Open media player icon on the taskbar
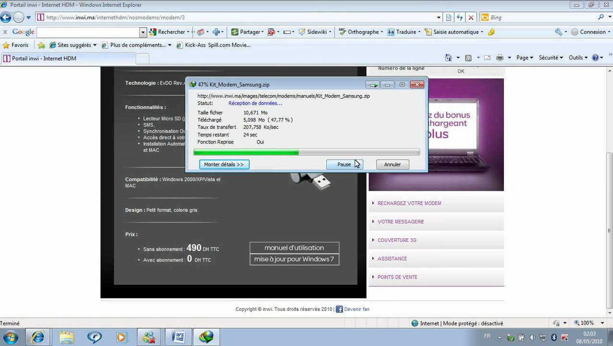This screenshot has width=613, height=346. pos(122,337)
